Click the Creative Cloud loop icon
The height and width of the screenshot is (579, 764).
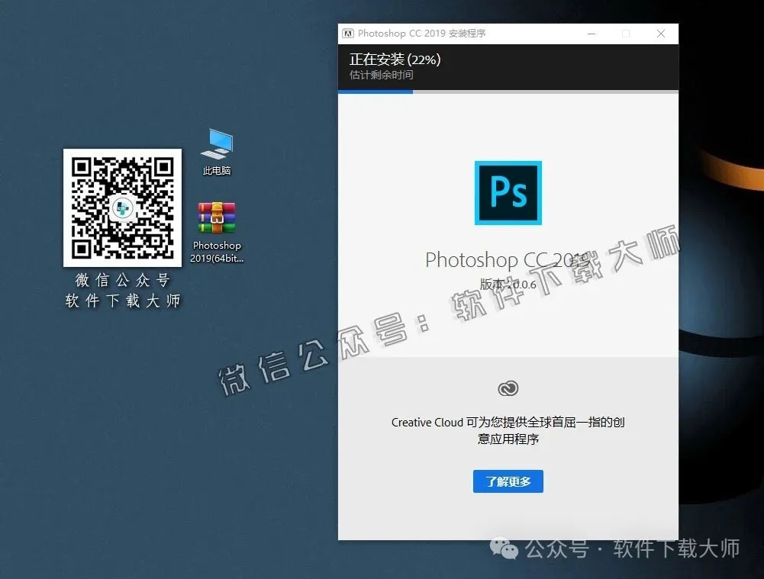coord(508,388)
